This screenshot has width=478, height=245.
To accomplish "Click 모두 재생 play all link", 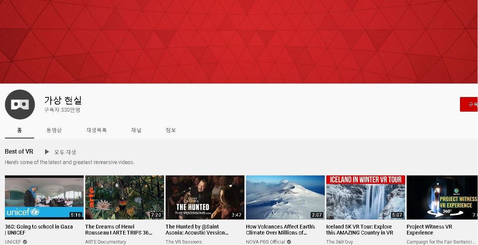I will 65,152.
